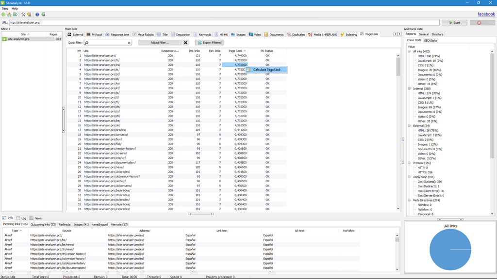
Task: Open the Response time tab
Action: coord(117,34)
